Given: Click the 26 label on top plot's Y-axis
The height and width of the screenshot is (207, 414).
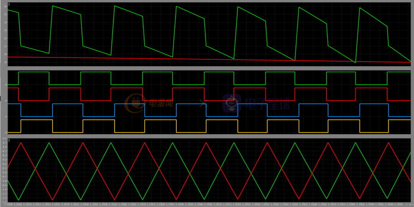Looking at the screenshot, I should pyautogui.click(x=5, y=6).
